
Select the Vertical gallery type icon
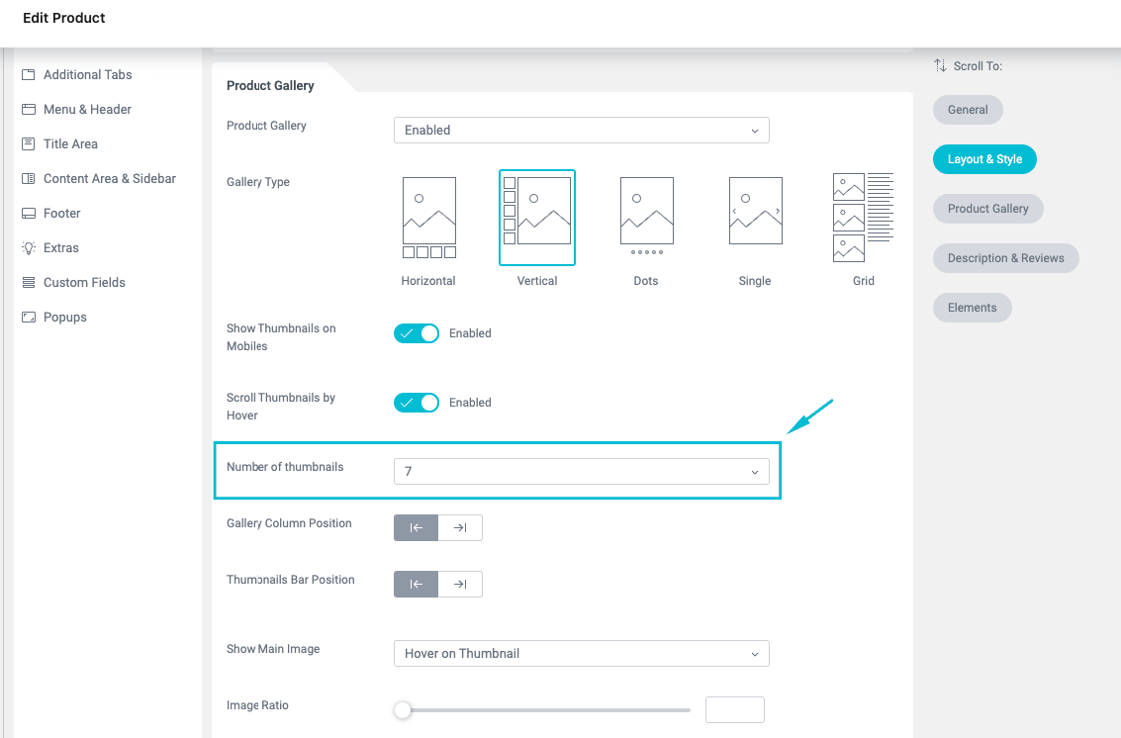(x=537, y=218)
